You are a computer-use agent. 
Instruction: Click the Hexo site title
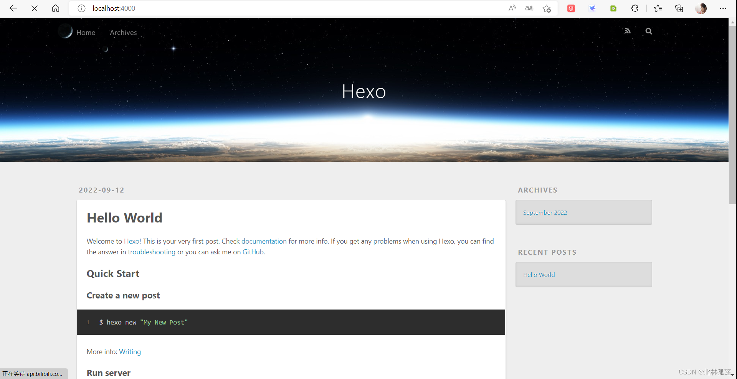coord(364,92)
